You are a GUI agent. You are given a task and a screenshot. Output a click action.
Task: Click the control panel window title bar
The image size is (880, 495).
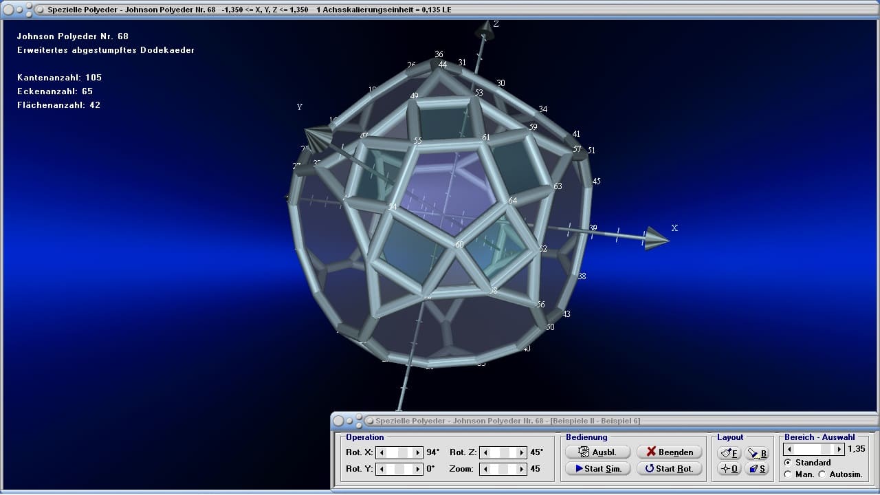605,420
